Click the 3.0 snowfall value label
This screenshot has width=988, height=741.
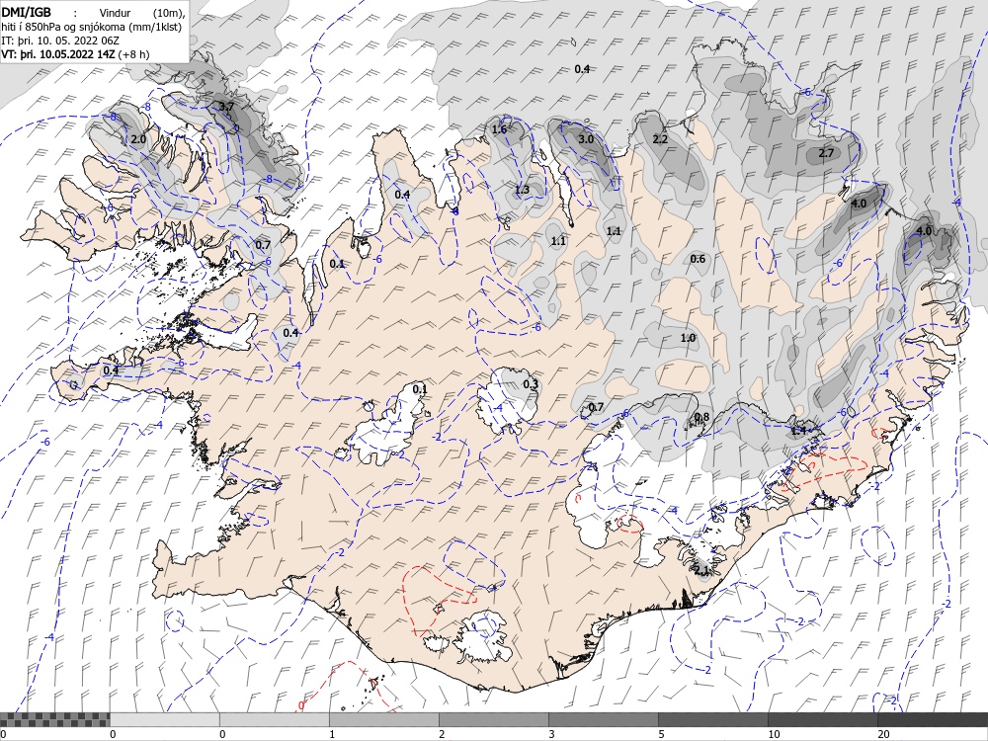(586, 139)
